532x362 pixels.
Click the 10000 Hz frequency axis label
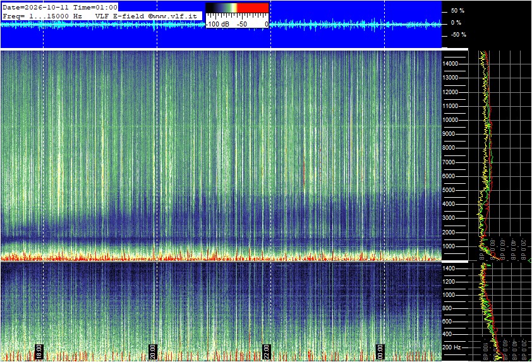[450, 120]
